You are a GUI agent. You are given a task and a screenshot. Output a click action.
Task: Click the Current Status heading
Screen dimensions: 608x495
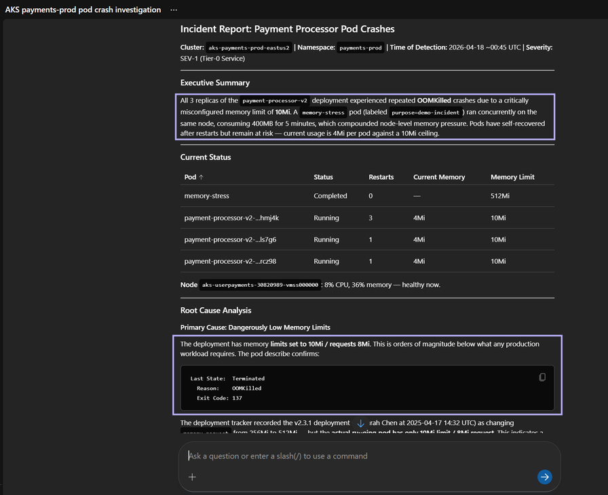tap(206, 157)
